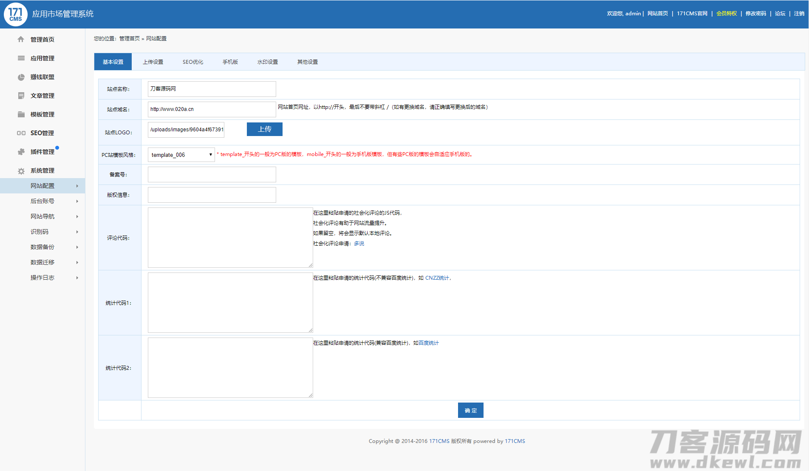Open the 会员特权 link in header
Screen dimensions: 809x471
(726, 14)
